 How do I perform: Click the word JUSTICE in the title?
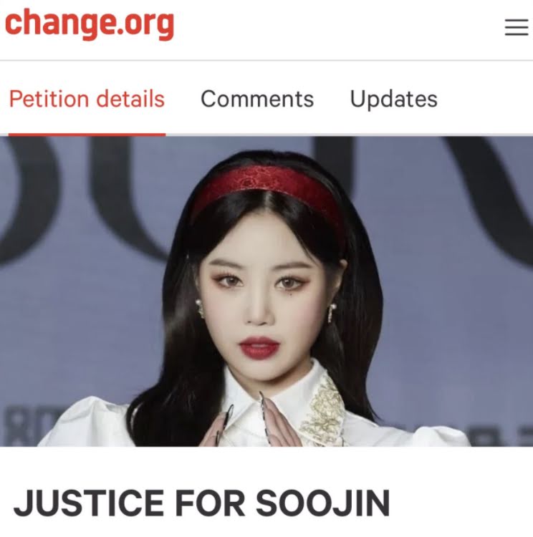89,503
